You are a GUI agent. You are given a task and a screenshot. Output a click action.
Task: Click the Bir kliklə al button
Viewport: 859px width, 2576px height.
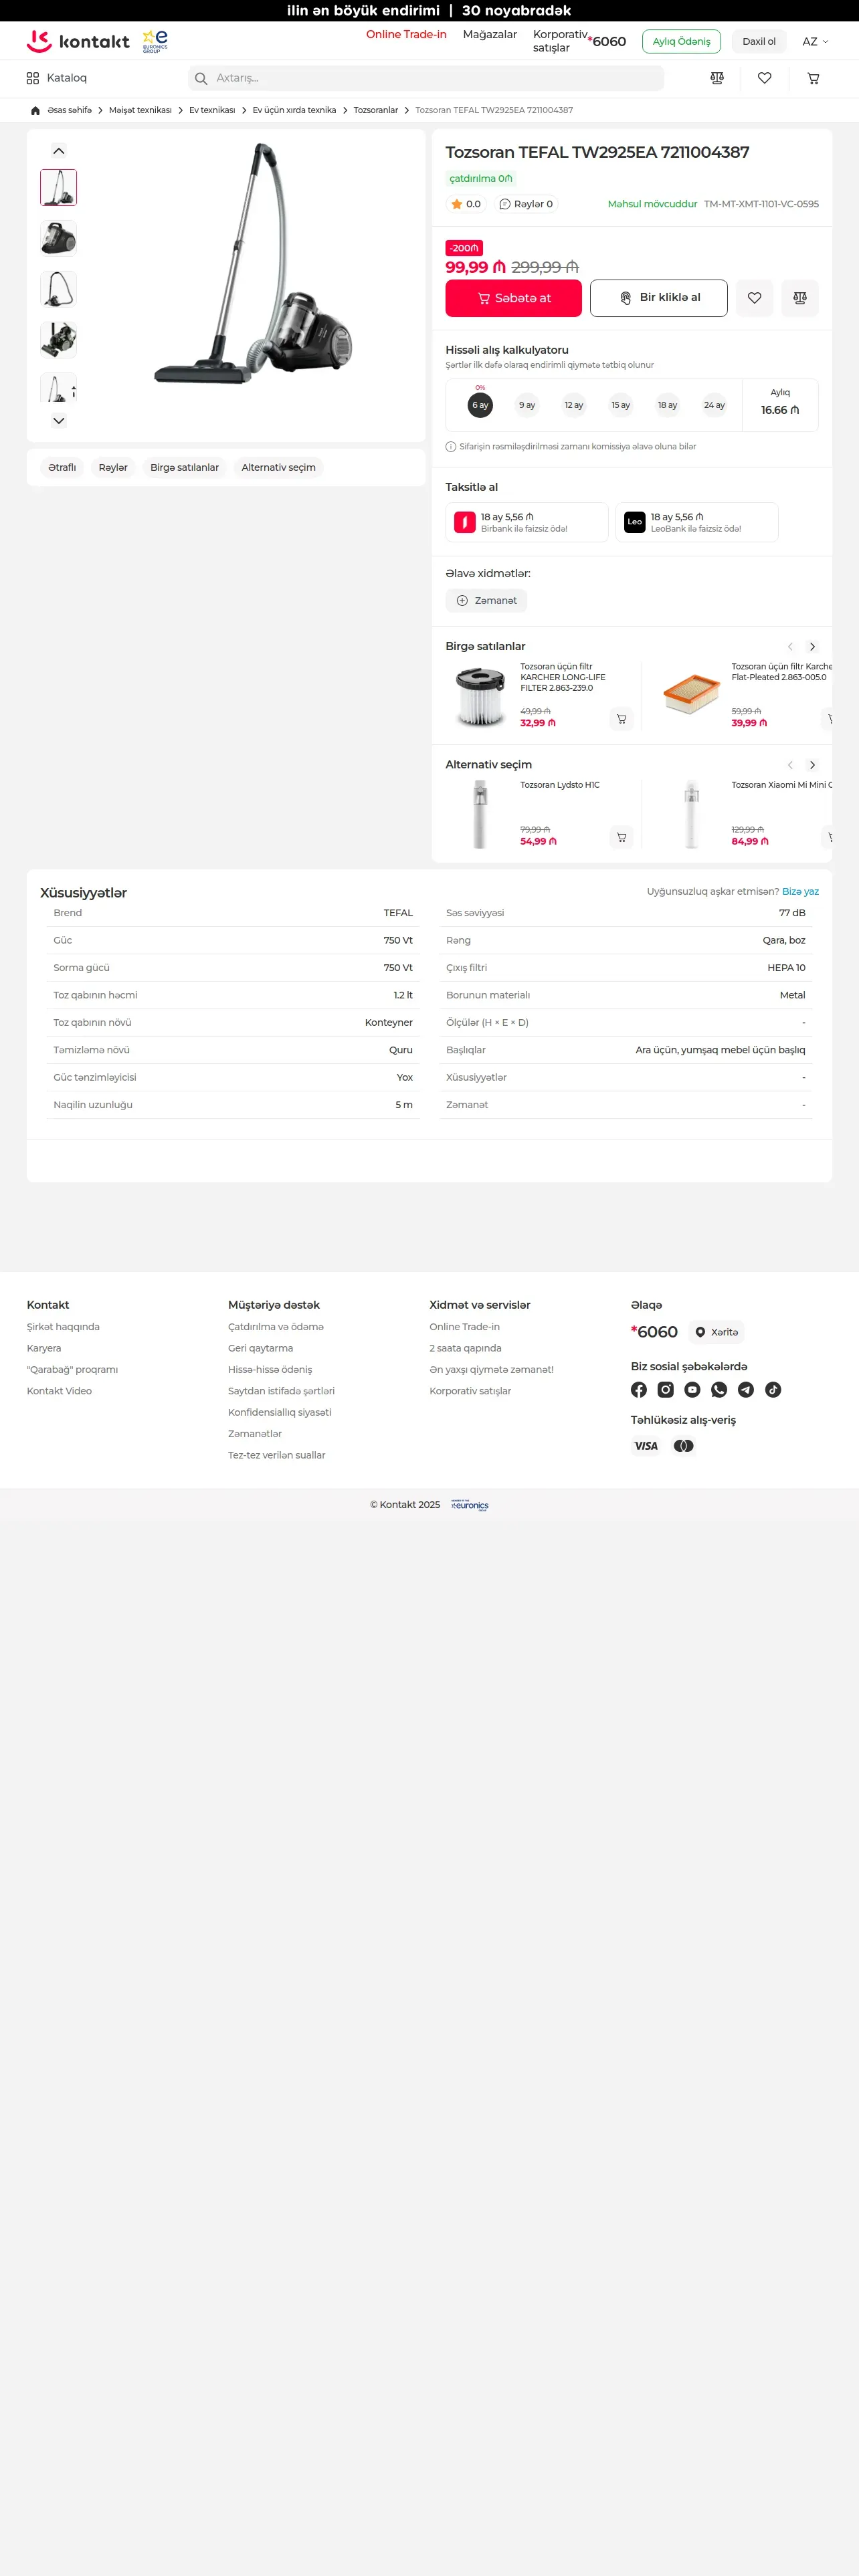659,298
